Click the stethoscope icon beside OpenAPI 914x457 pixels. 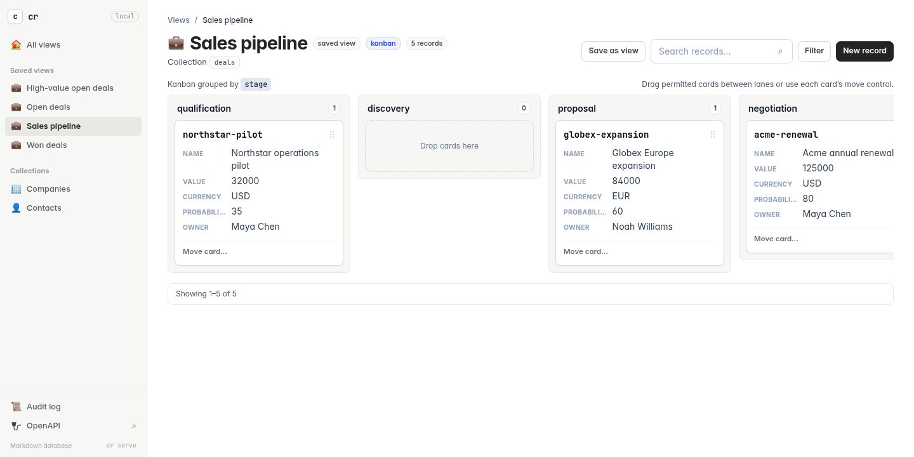tap(17, 426)
